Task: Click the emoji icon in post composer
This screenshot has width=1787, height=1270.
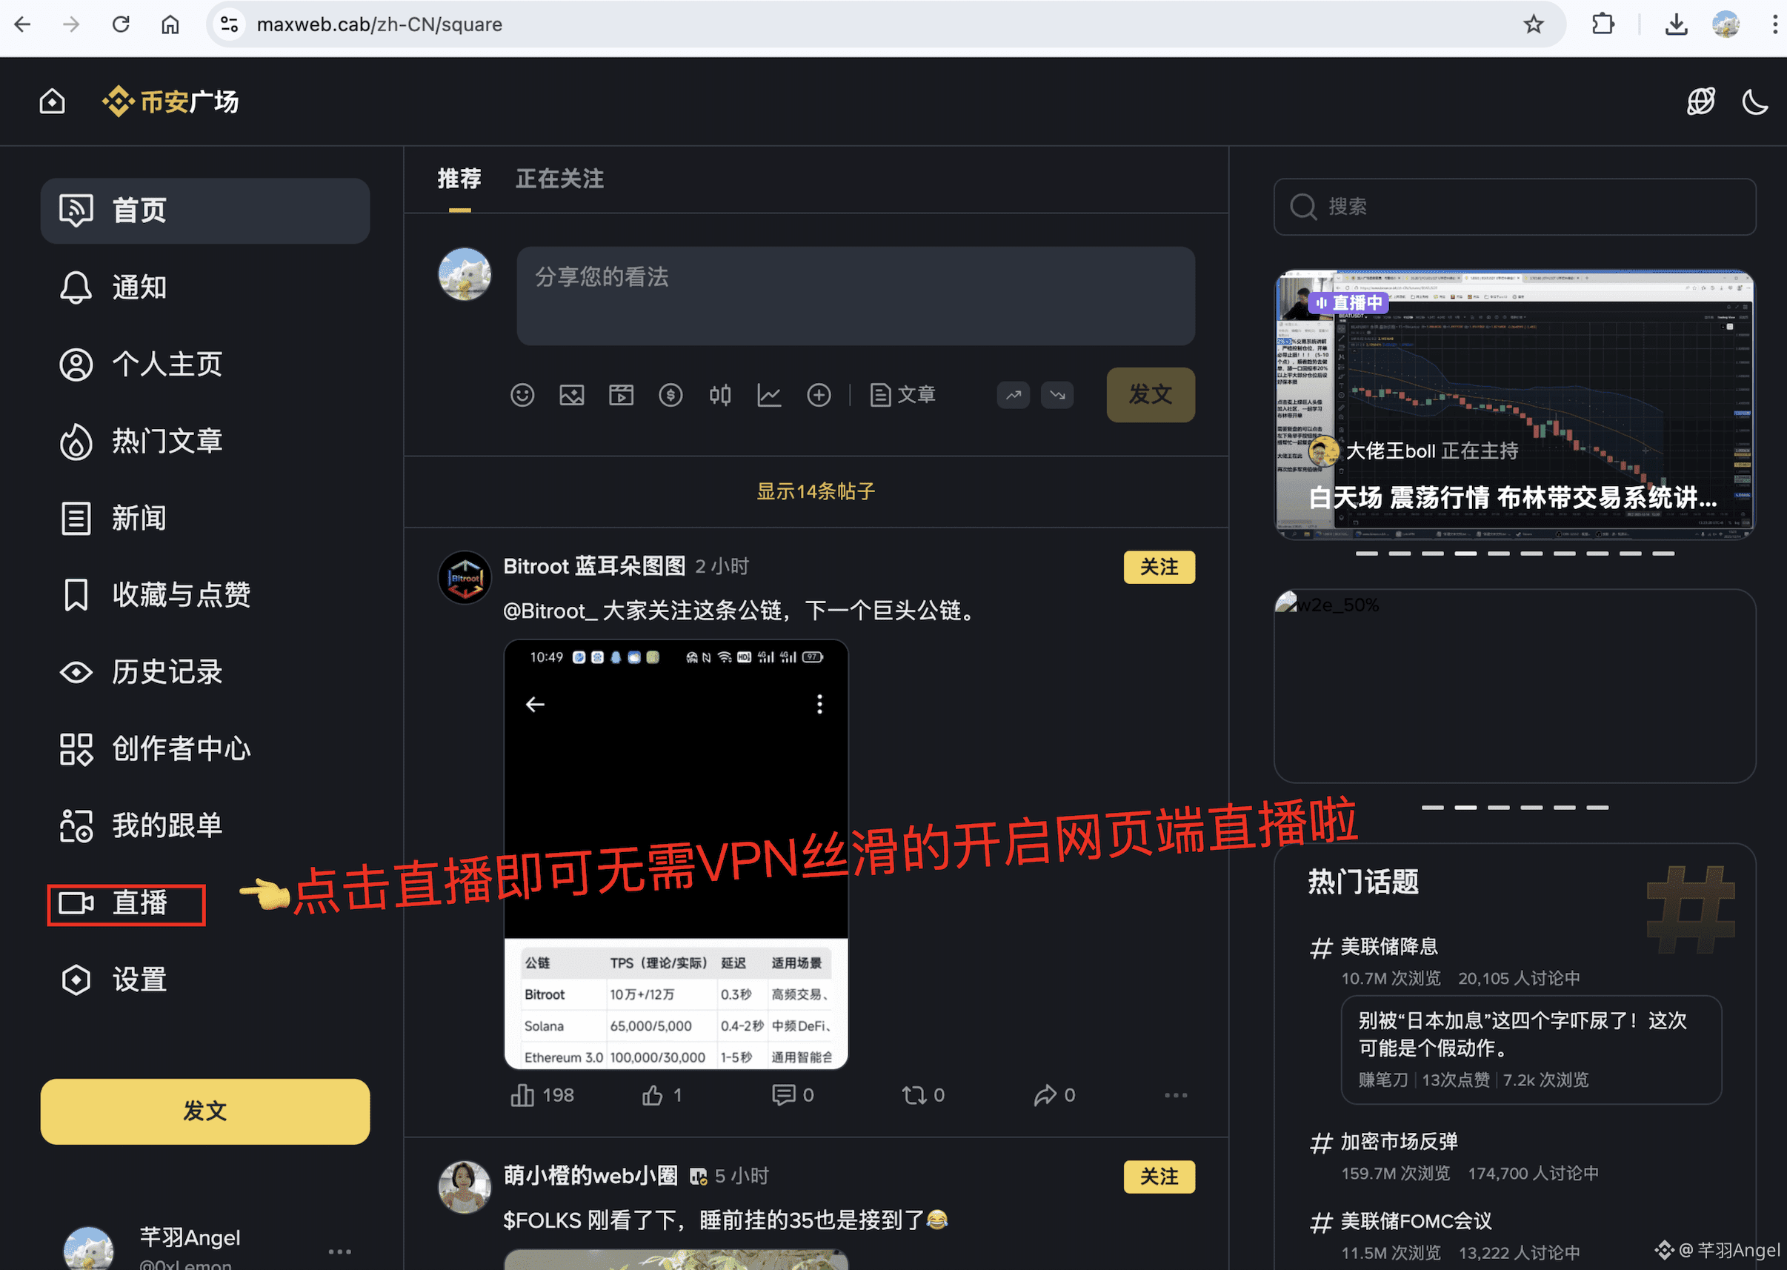Action: (522, 395)
